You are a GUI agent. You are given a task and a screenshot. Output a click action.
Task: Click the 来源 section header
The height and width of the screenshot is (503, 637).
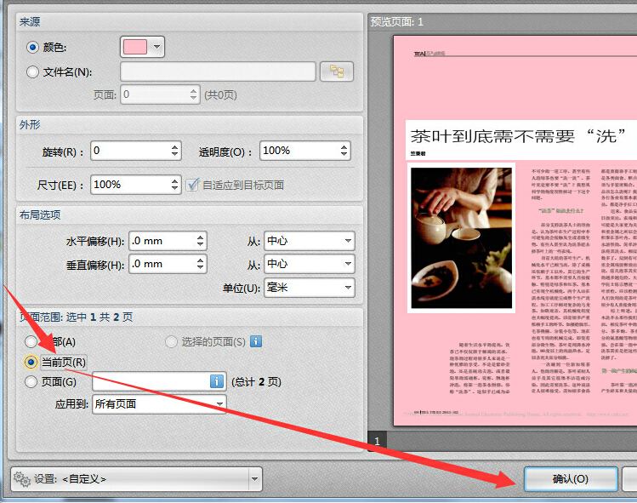[x=30, y=21]
